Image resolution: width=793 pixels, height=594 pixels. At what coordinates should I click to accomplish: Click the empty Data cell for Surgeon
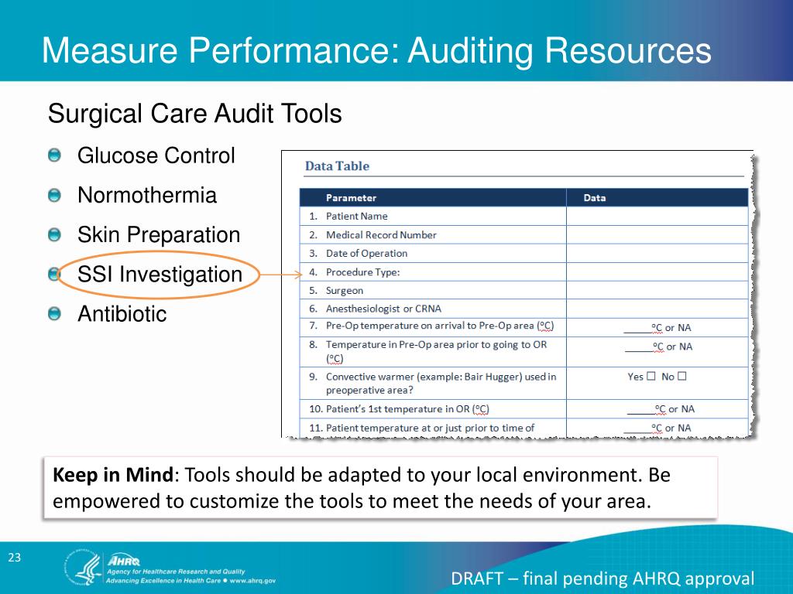[x=657, y=291]
